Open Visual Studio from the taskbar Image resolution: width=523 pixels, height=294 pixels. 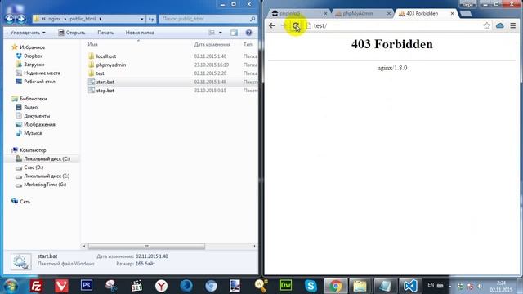pyautogui.click(x=410, y=286)
